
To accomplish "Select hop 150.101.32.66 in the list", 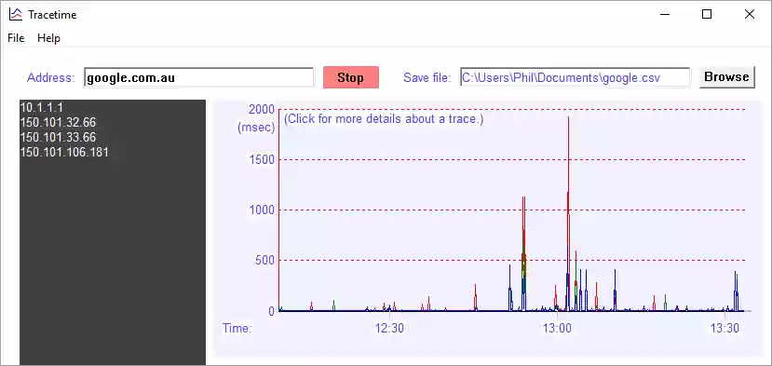I will [x=58, y=122].
